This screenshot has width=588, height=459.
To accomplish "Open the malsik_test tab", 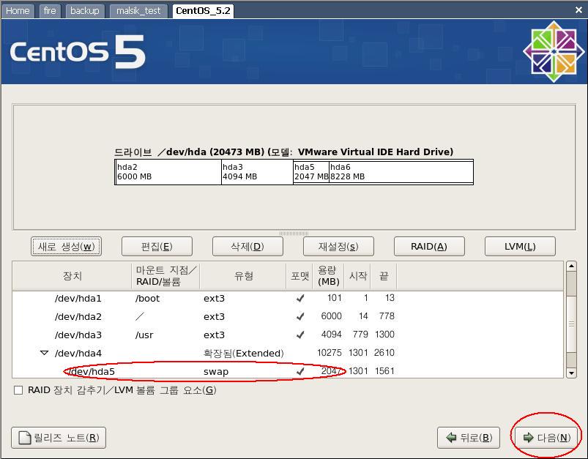I will [x=138, y=10].
